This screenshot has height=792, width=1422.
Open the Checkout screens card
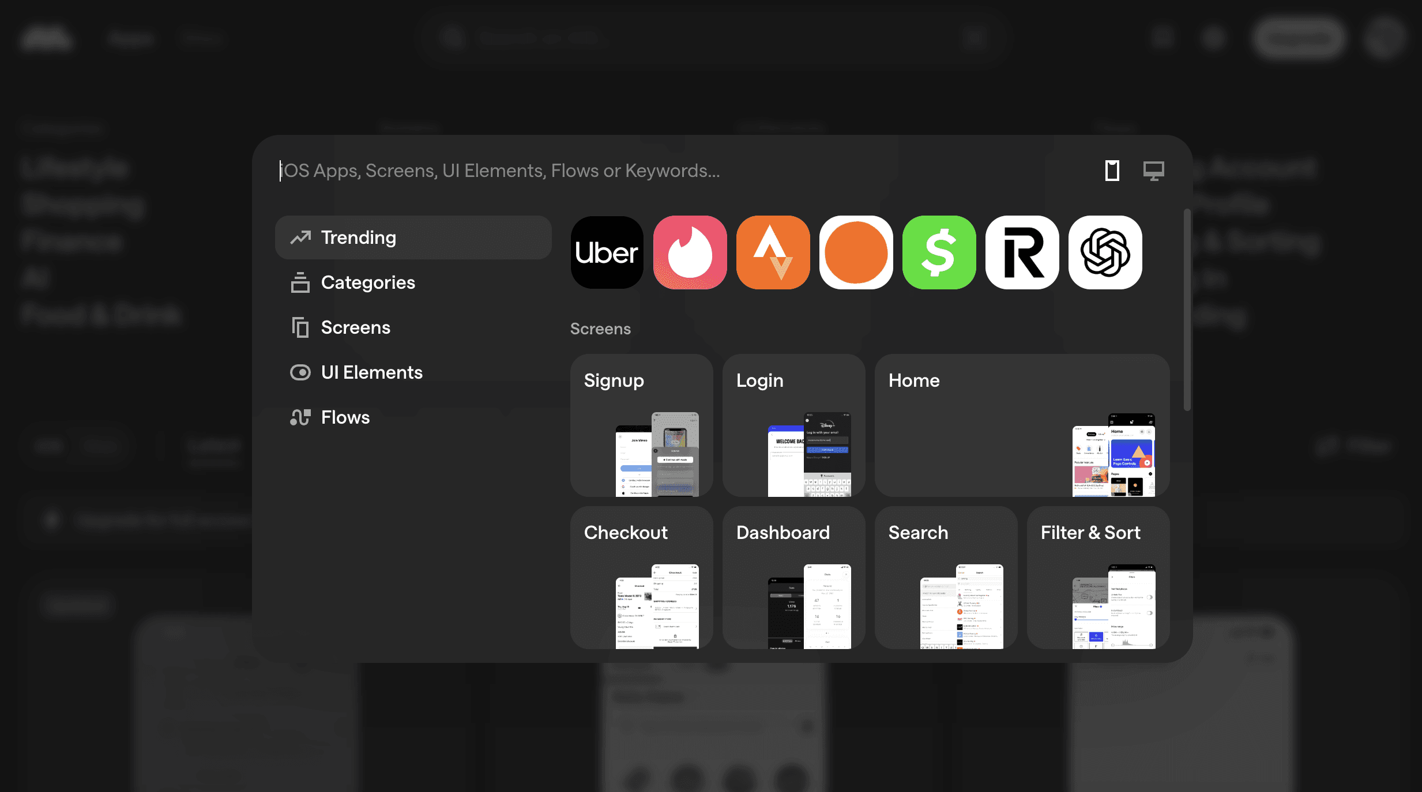(641, 578)
